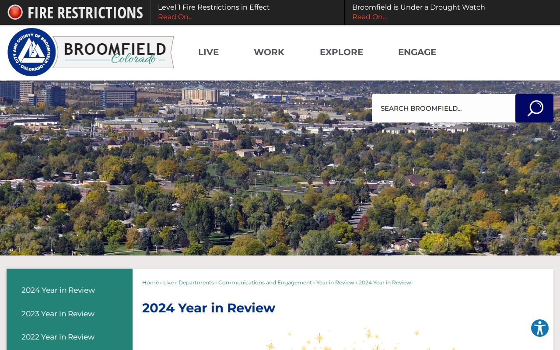Click the FIRE RESTRICTIONS banner title
Viewport: 560px width, 350px height.
point(85,13)
